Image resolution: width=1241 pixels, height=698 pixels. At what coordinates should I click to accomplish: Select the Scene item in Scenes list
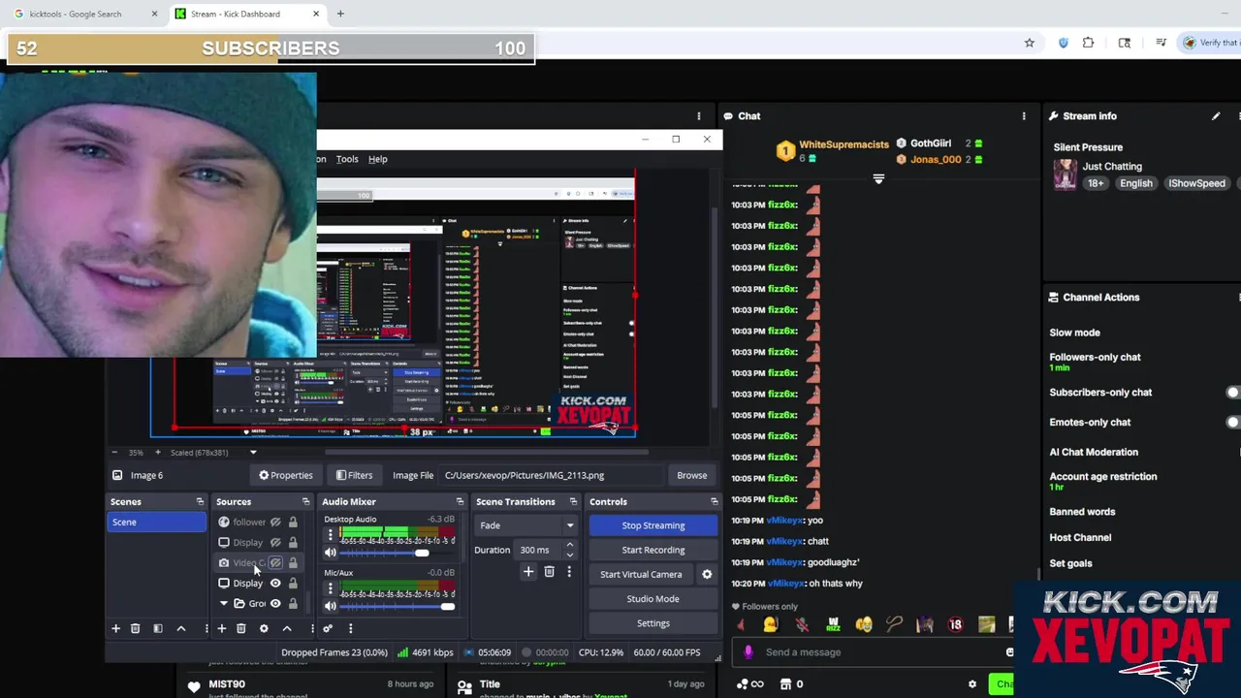157,523
